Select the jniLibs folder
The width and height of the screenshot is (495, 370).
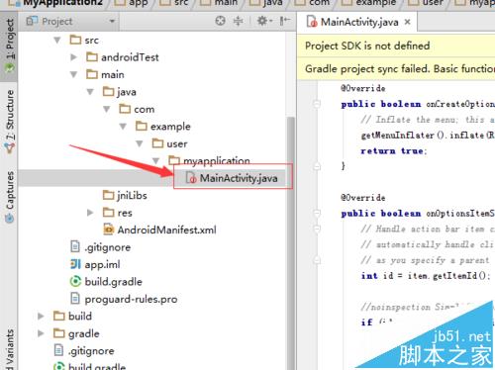(132, 196)
